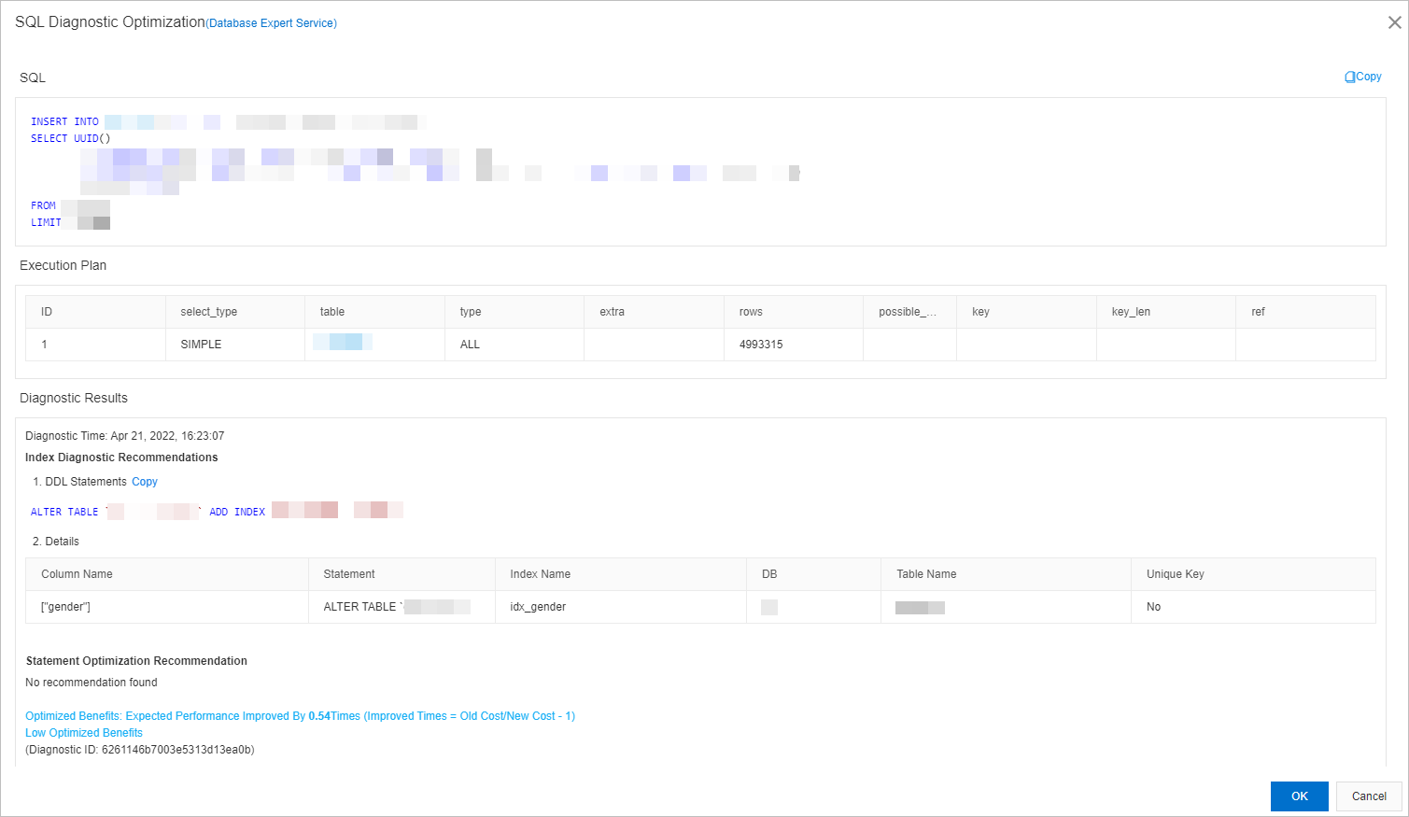Select the select_type column header
1409x817 pixels.
(x=235, y=312)
